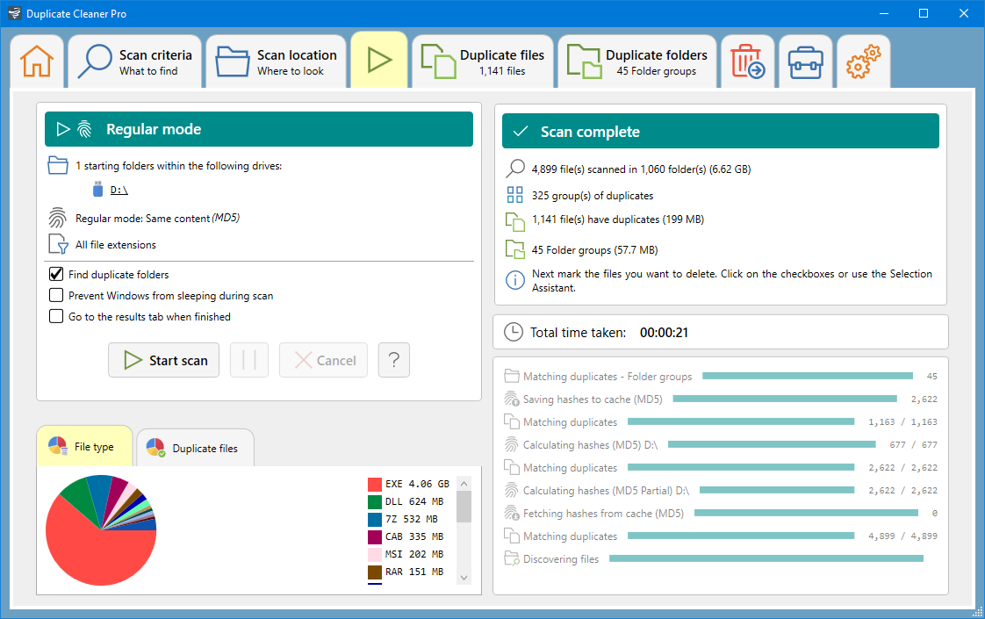This screenshot has width=985, height=619.
Task: Open the file removal trash-can tab
Action: pos(748,61)
